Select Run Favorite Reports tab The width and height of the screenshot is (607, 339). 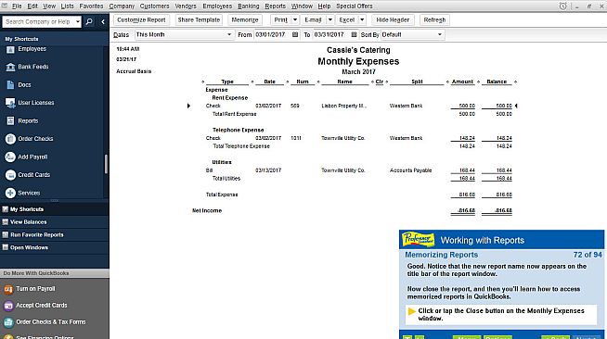click(x=54, y=234)
